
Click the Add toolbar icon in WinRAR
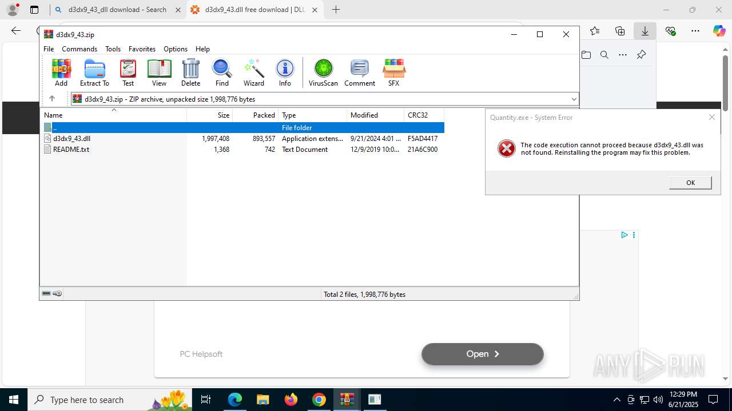click(61, 72)
